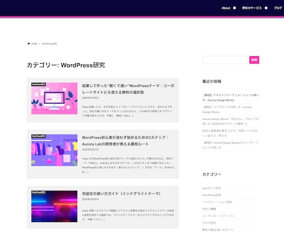Click WordPress研究 tag on pink thumbnail
The width and height of the screenshot is (284, 235).
[38, 84]
